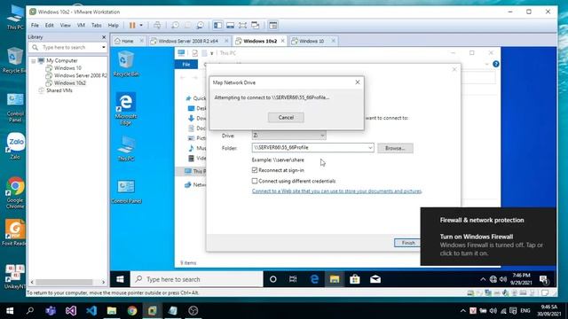Uncheck Reconnect at sign-in
The image size is (568, 319).
pos(255,170)
